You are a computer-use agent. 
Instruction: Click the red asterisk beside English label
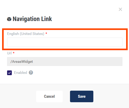pyautogui.click(x=46, y=33)
